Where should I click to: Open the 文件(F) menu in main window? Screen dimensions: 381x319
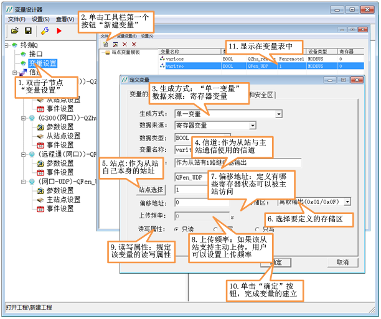click(17, 19)
